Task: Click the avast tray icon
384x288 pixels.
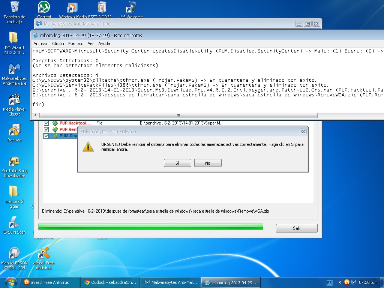Action: (346, 282)
